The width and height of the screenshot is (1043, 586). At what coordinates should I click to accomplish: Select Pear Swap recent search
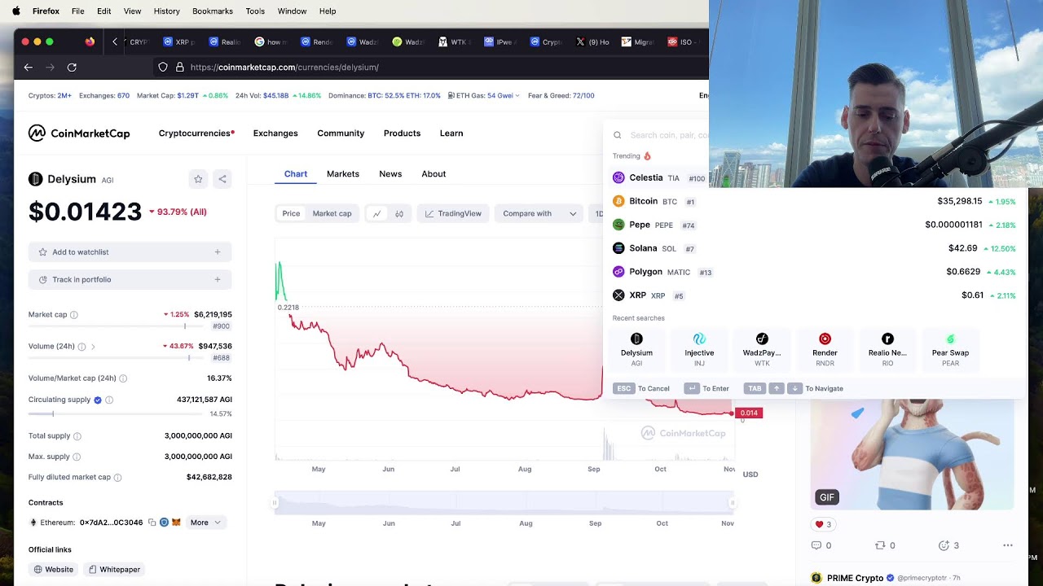coord(950,348)
